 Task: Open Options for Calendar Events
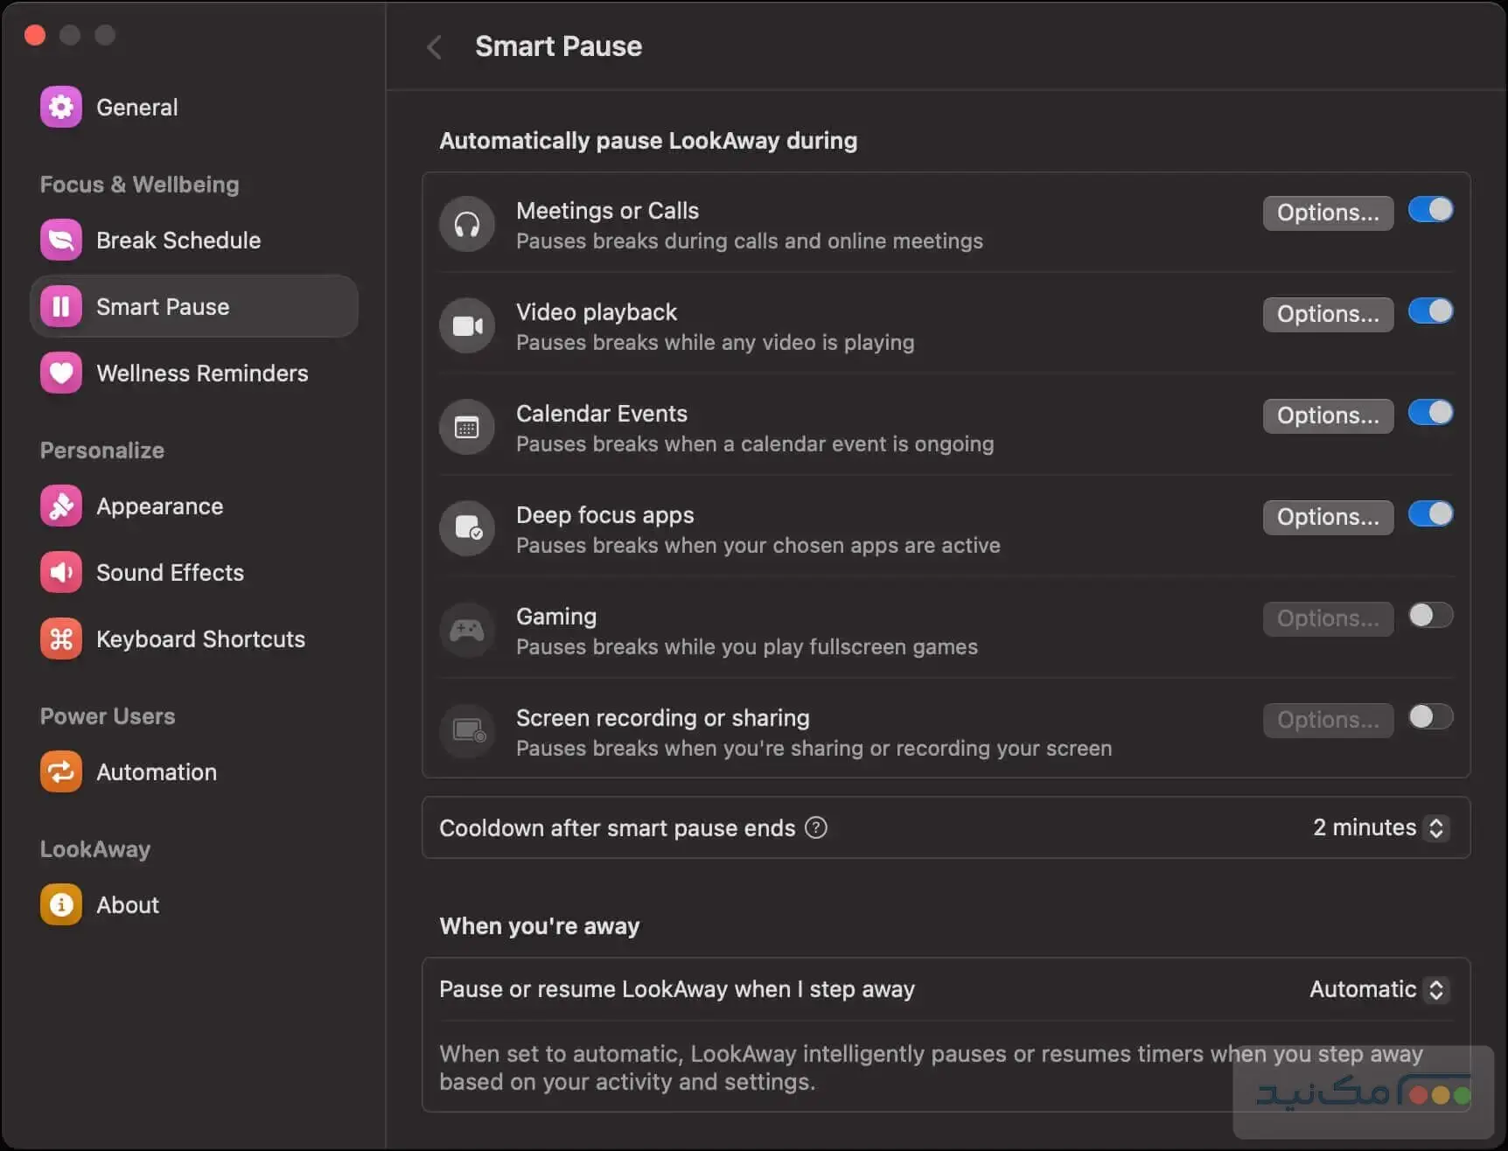click(1327, 416)
